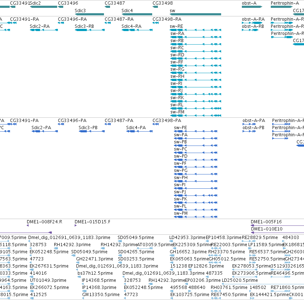Click the teal Sdic3 gene arrow bar
Screen dimensions: 304x300
[89, 14]
